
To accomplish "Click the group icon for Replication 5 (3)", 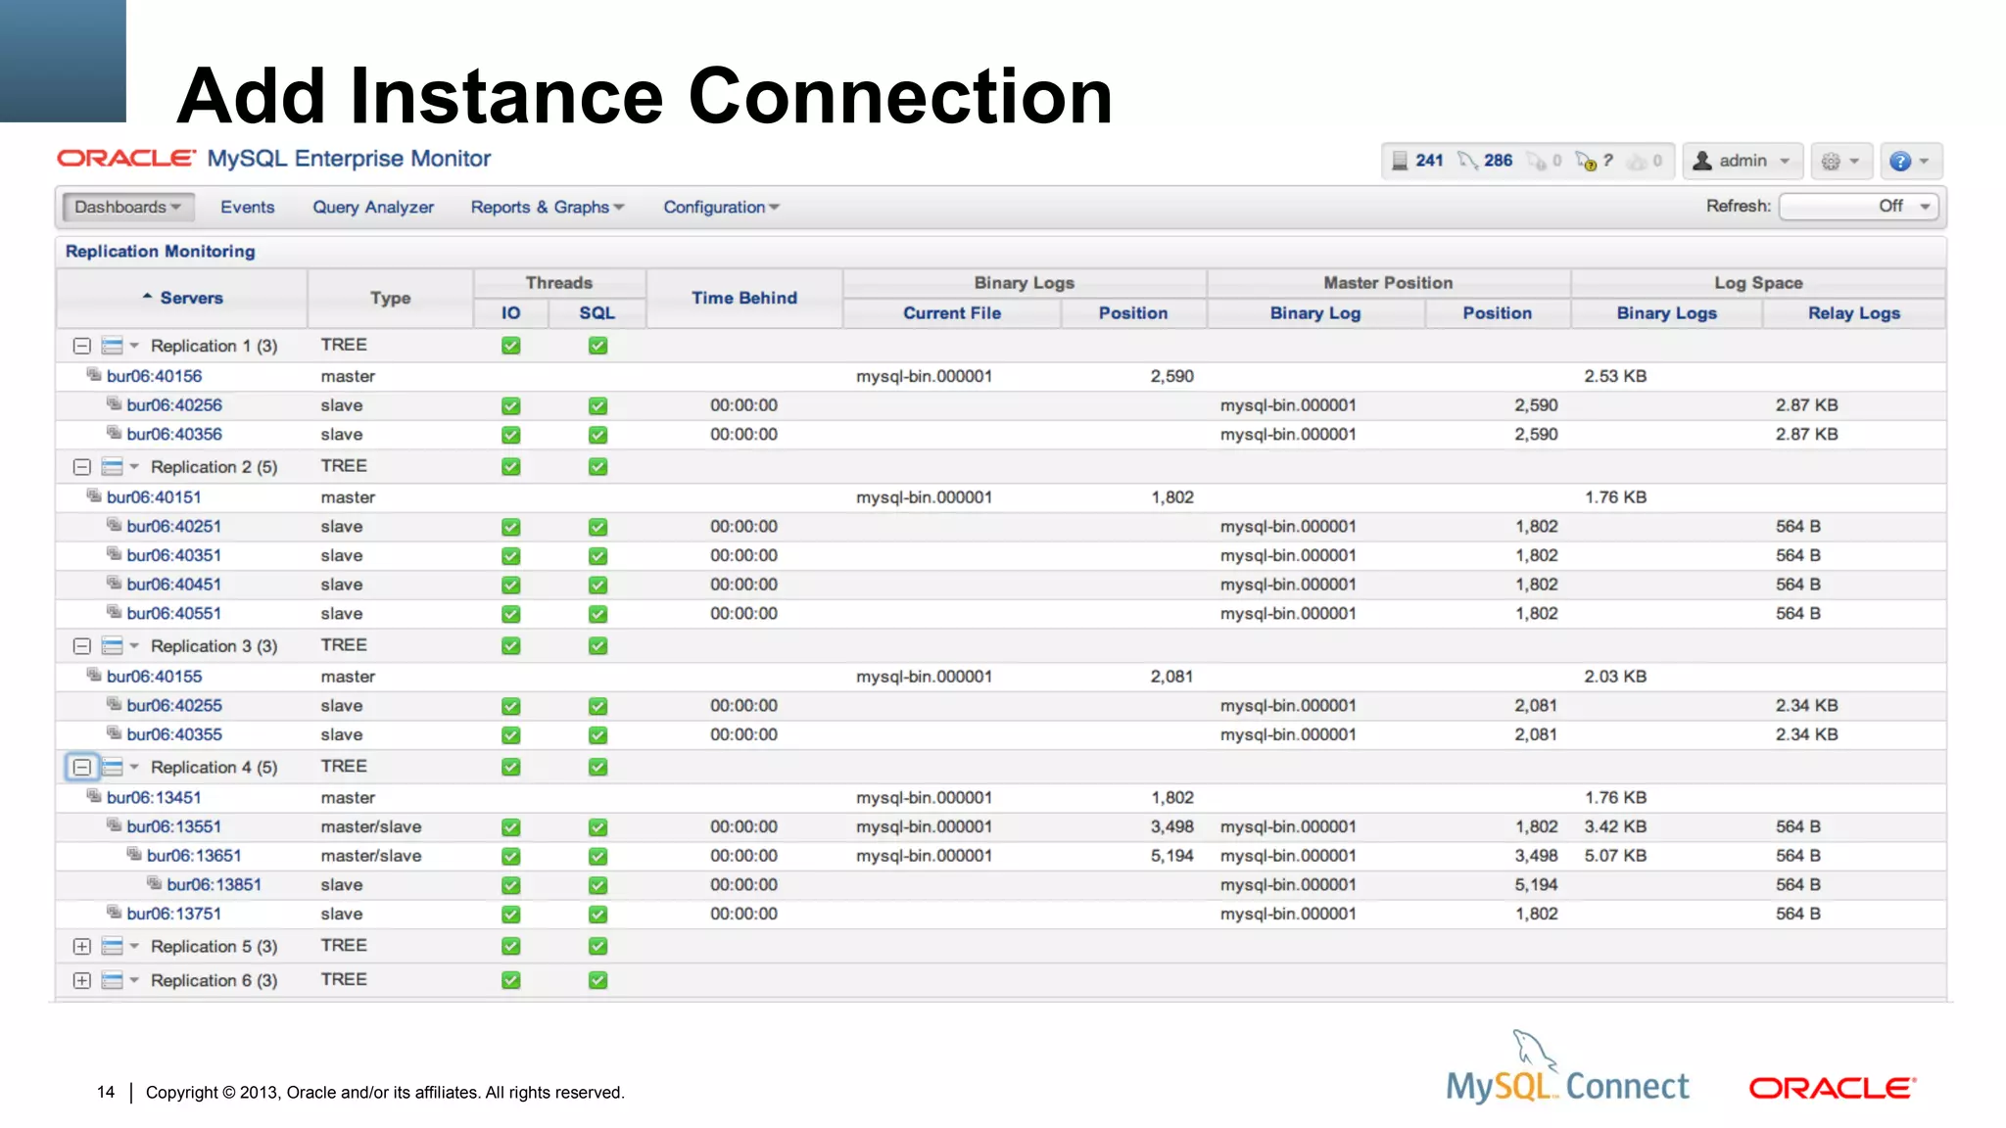I will pyautogui.click(x=113, y=947).
